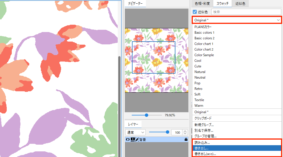Click the 8-bit indexed color icon on 背景 layer

132,140
